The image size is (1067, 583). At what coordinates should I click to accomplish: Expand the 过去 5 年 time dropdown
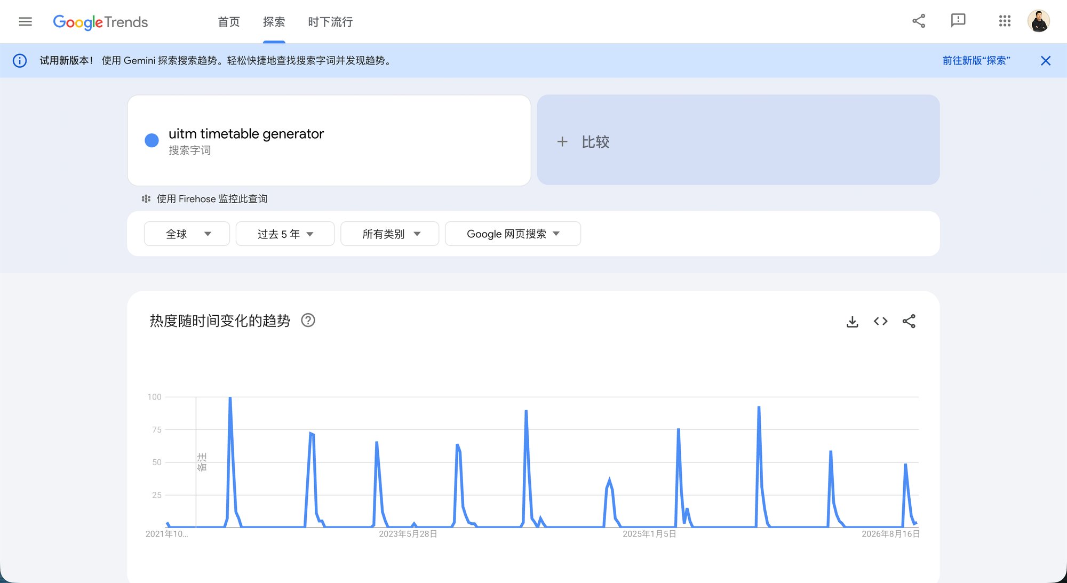tap(285, 234)
